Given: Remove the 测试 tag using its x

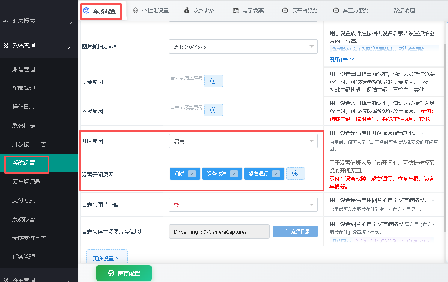Looking at the screenshot, I should (x=192, y=174).
